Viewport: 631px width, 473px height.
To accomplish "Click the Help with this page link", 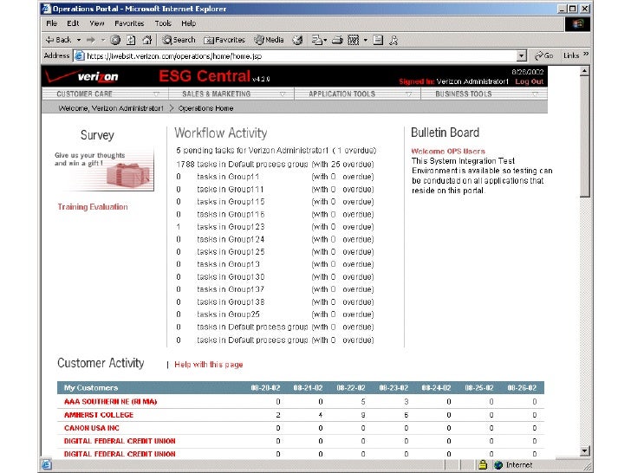I will [x=208, y=365].
